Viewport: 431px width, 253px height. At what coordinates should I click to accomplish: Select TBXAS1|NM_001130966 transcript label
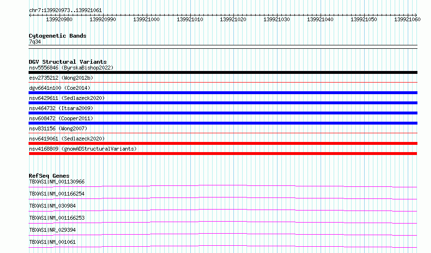pos(57,182)
